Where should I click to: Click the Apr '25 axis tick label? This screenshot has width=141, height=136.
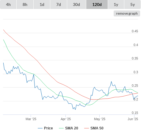click(66, 119)
